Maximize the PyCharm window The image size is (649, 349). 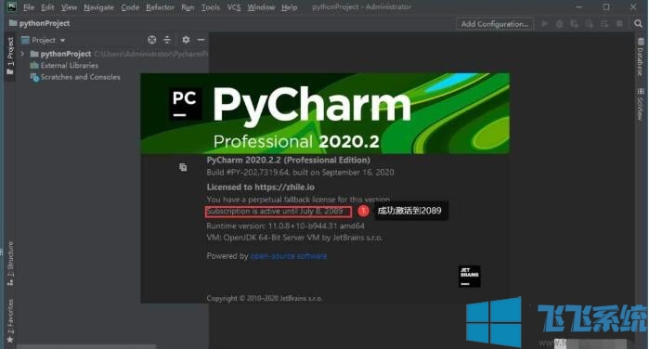point(606,7)
